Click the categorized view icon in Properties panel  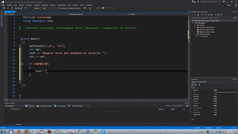(x=193, y=85)
